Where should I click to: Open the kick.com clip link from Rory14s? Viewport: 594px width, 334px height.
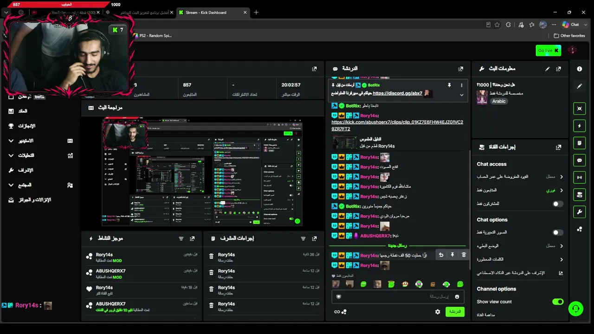(x=397, y=125)
